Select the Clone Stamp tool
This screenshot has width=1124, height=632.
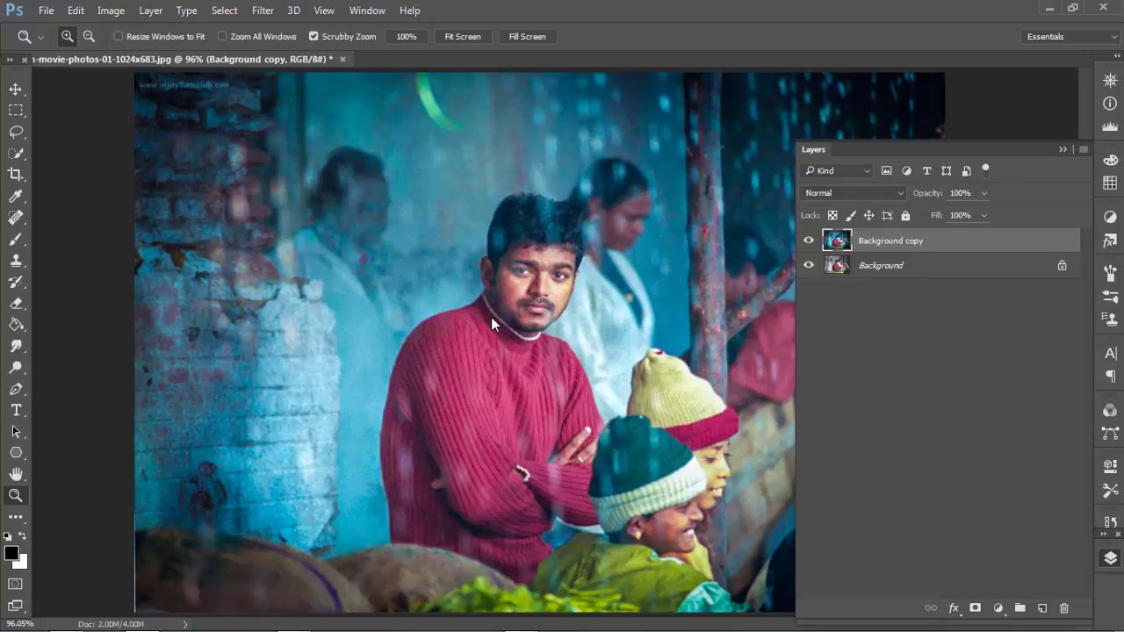(x=16, y=261)
